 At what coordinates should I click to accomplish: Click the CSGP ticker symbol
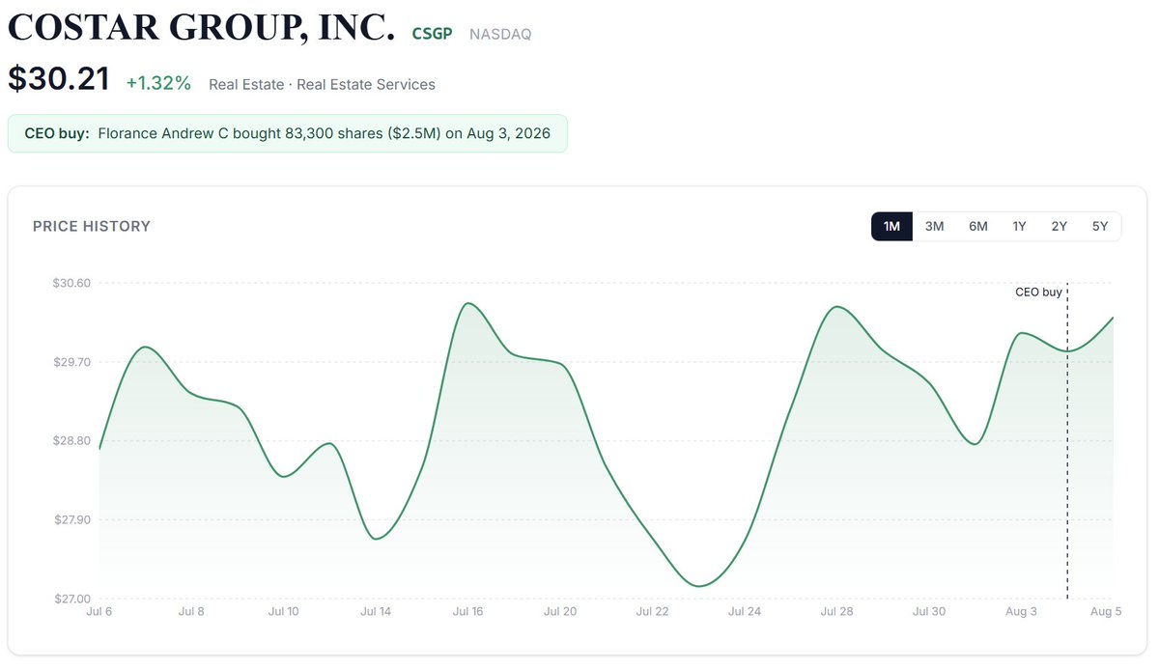click(x=432, y=34)
